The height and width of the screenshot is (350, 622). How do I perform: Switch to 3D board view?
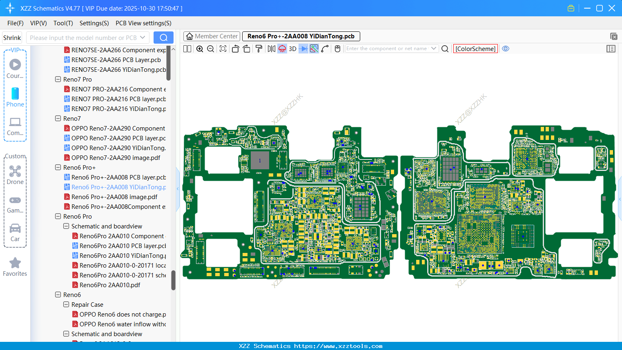tap(292, 49)
